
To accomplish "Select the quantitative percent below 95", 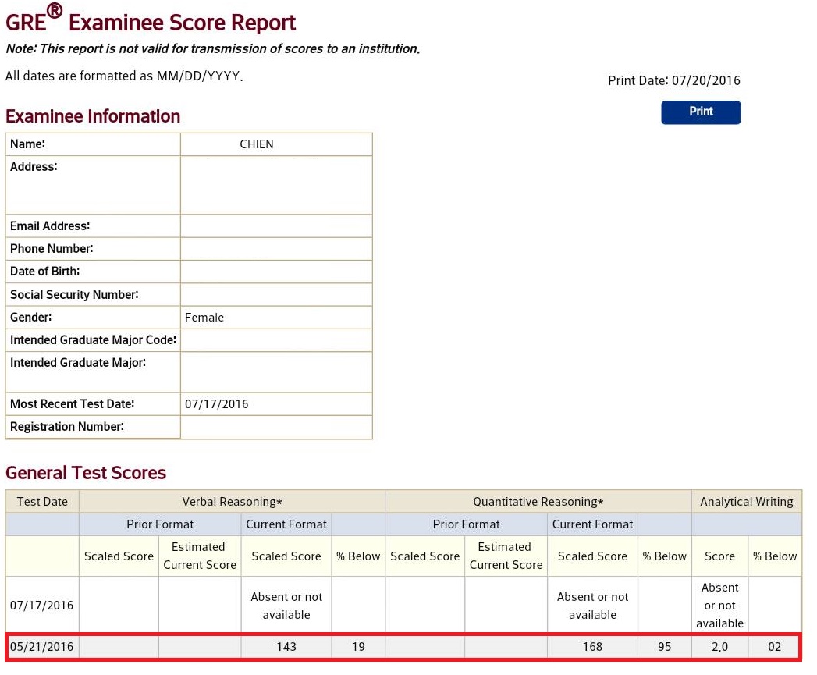I will tap(664, 647).
